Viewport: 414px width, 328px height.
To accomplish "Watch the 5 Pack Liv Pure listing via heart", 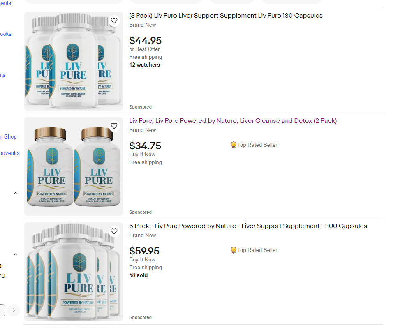I will pyautogui.click(x=114, y=231).
